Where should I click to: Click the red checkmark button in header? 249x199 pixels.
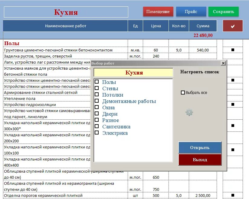233,26
